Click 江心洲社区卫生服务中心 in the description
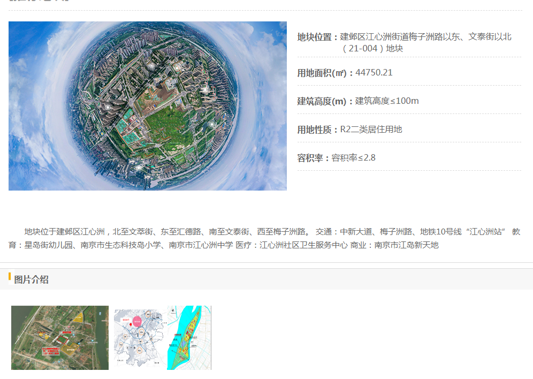Image resolution: width=533 pixels, height=379 pixels. tap(303, 245)
